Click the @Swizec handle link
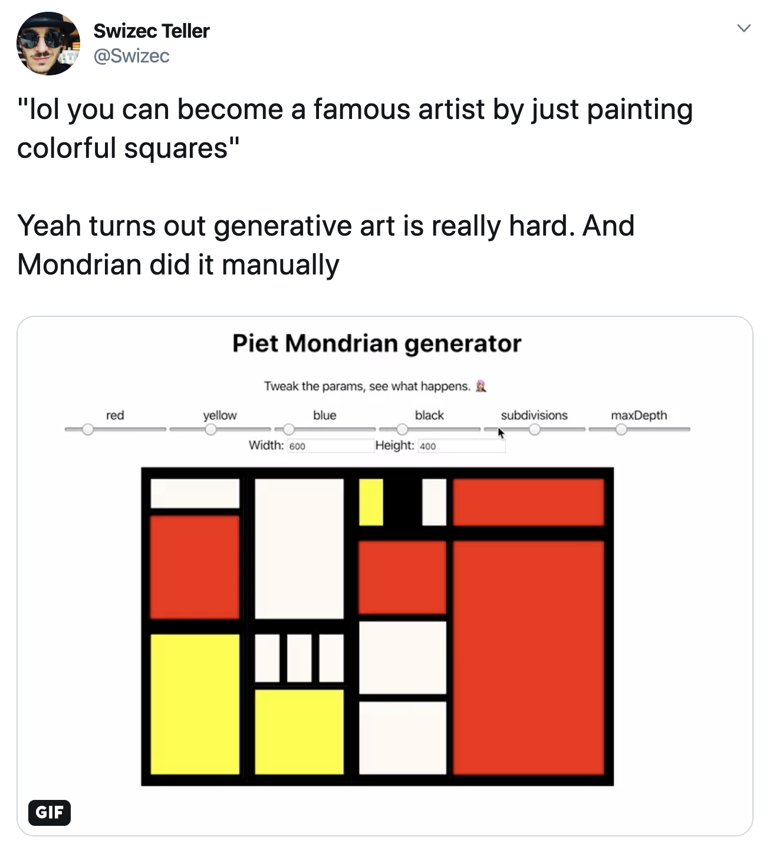The width and height of the screenshot is (770, 860). click(131, 56)
